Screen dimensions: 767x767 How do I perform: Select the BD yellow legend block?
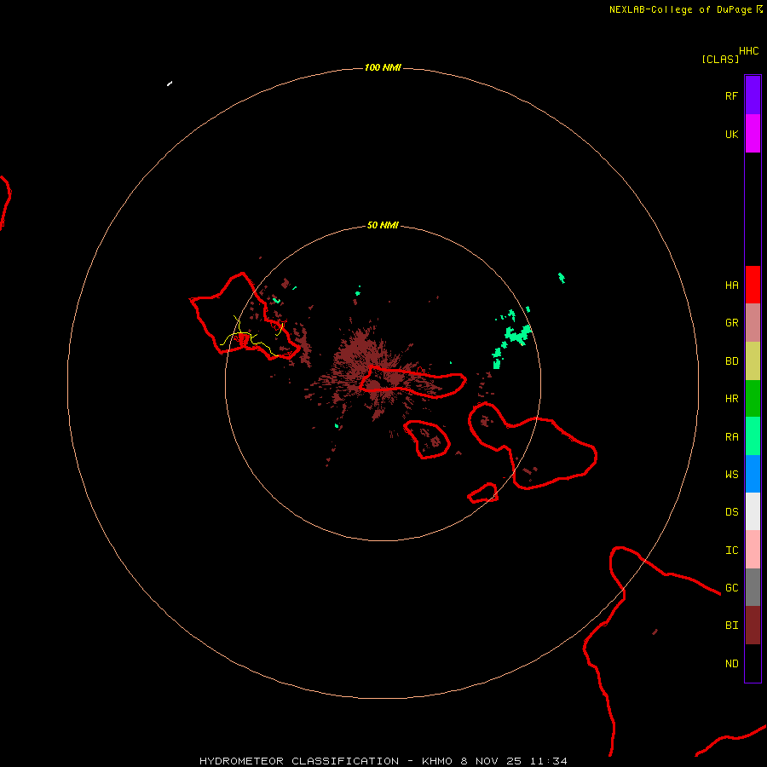click(x=753, y=361)
